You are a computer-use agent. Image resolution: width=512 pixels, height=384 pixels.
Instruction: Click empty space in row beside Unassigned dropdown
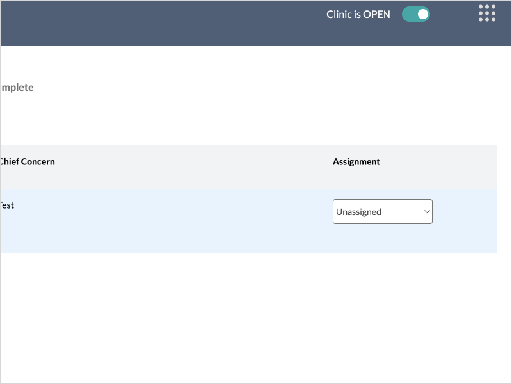click(464, 221)
